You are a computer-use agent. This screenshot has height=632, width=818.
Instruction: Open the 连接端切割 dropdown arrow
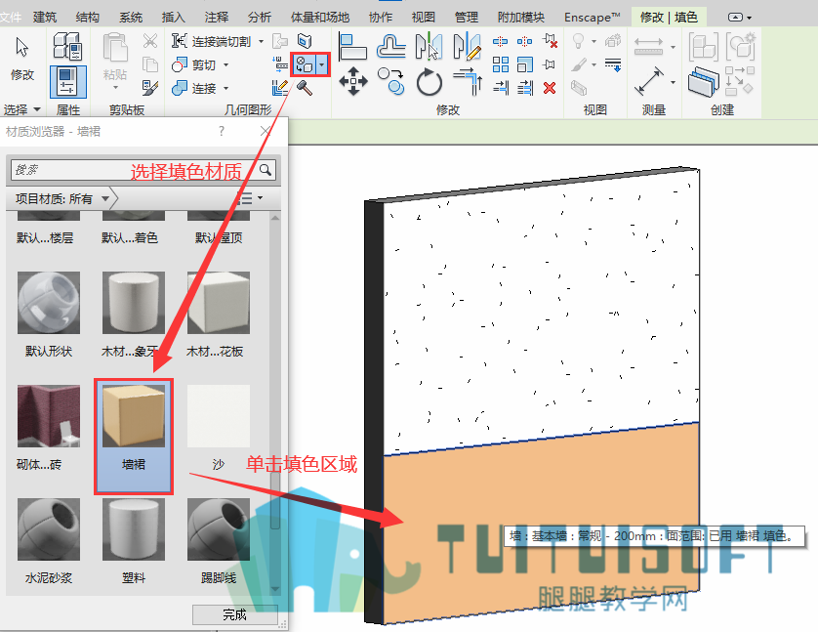[261, 41]
